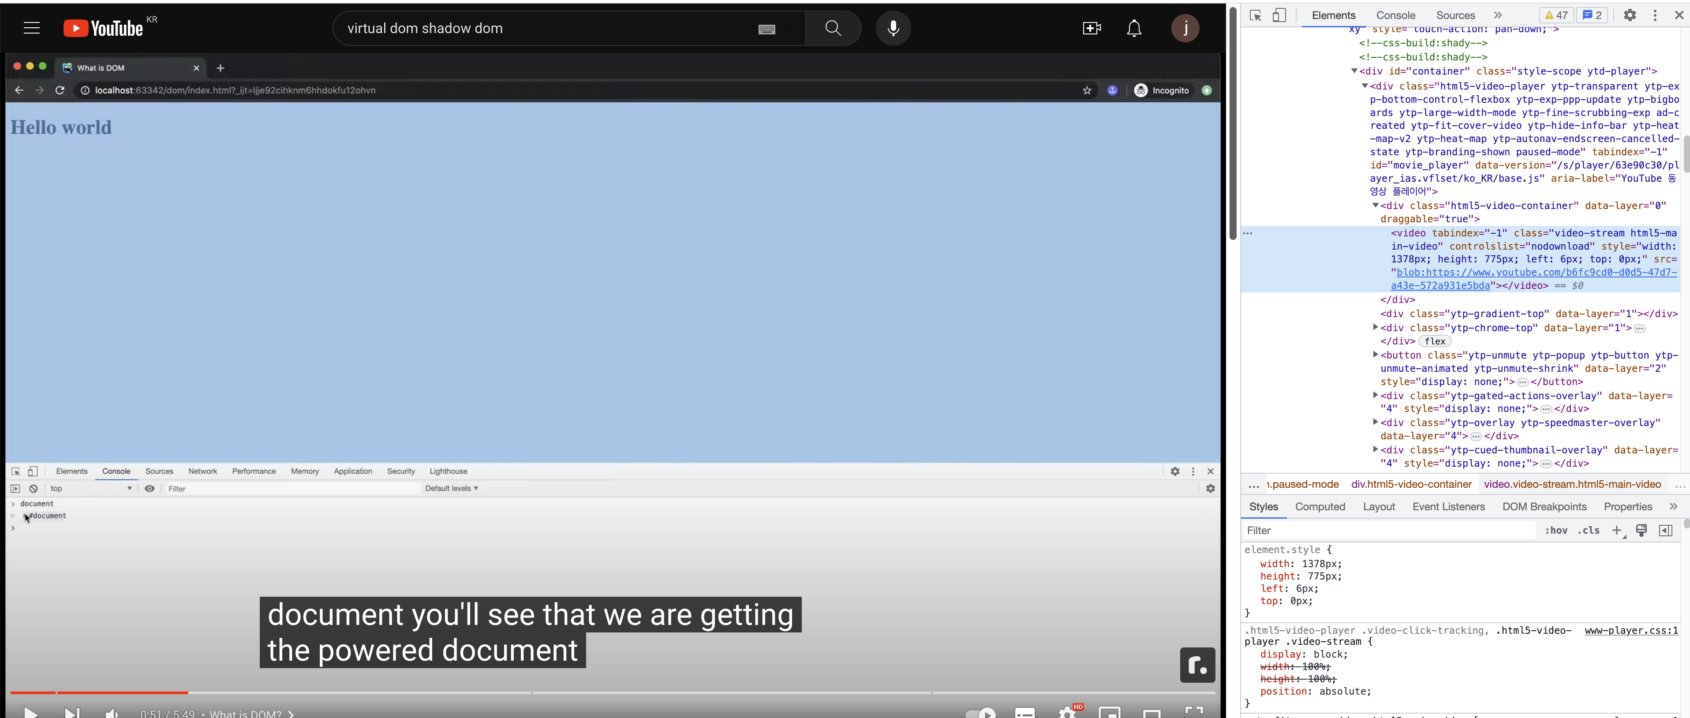The width and height of the screenshot is (1690, 718).
Task: Open the on-screen keyboard in the search box
Action: point(766,29)
